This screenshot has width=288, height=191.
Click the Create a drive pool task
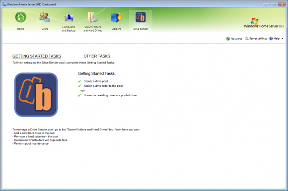[x=96, y=81]
